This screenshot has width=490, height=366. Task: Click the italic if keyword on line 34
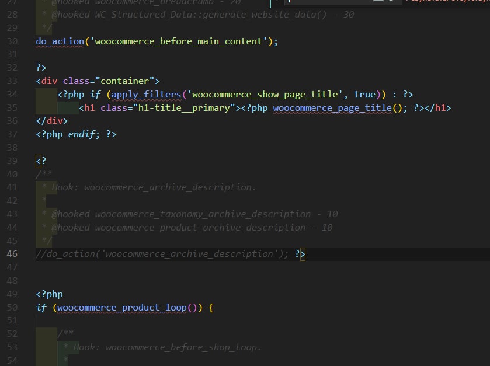(95, 95)
